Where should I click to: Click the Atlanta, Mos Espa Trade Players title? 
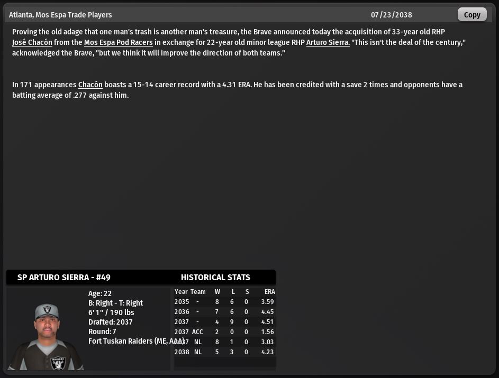[60, 15]
